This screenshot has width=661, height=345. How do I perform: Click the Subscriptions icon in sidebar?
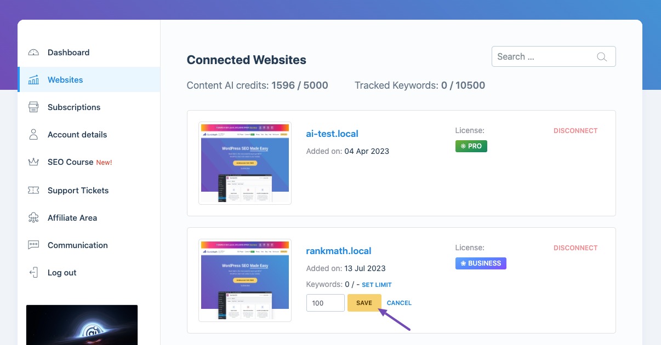click(x=33, y=107)
